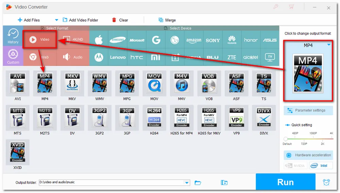
Task: Pick the 3GP format icon
Action: [x=127, y=117]
